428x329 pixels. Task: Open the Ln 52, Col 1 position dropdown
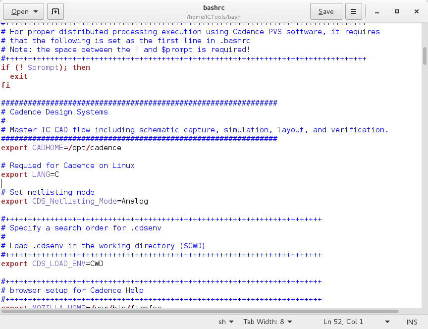(357, 322)
